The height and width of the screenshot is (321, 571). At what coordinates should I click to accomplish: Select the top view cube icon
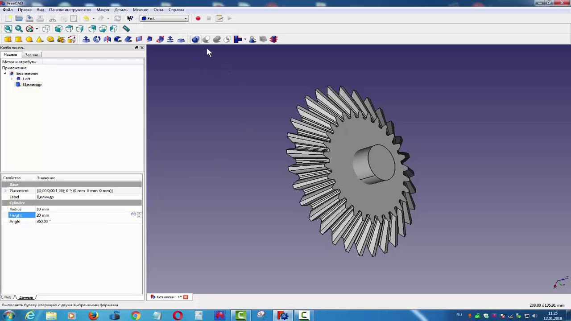click(69, 29)
